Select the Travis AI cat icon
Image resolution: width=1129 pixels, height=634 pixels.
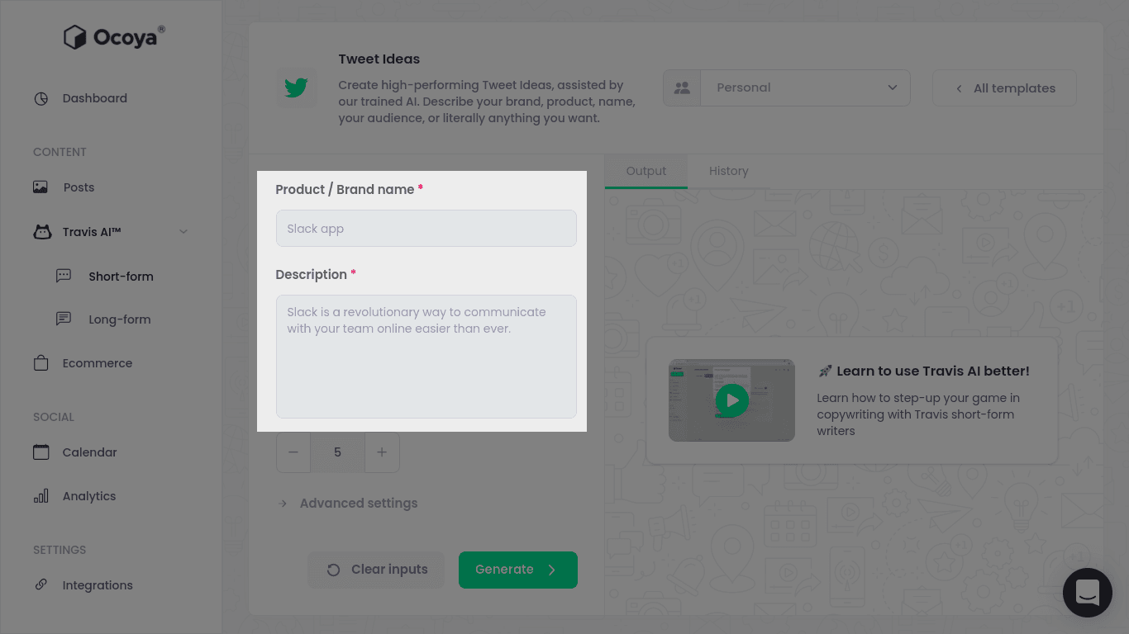point(41,232)
